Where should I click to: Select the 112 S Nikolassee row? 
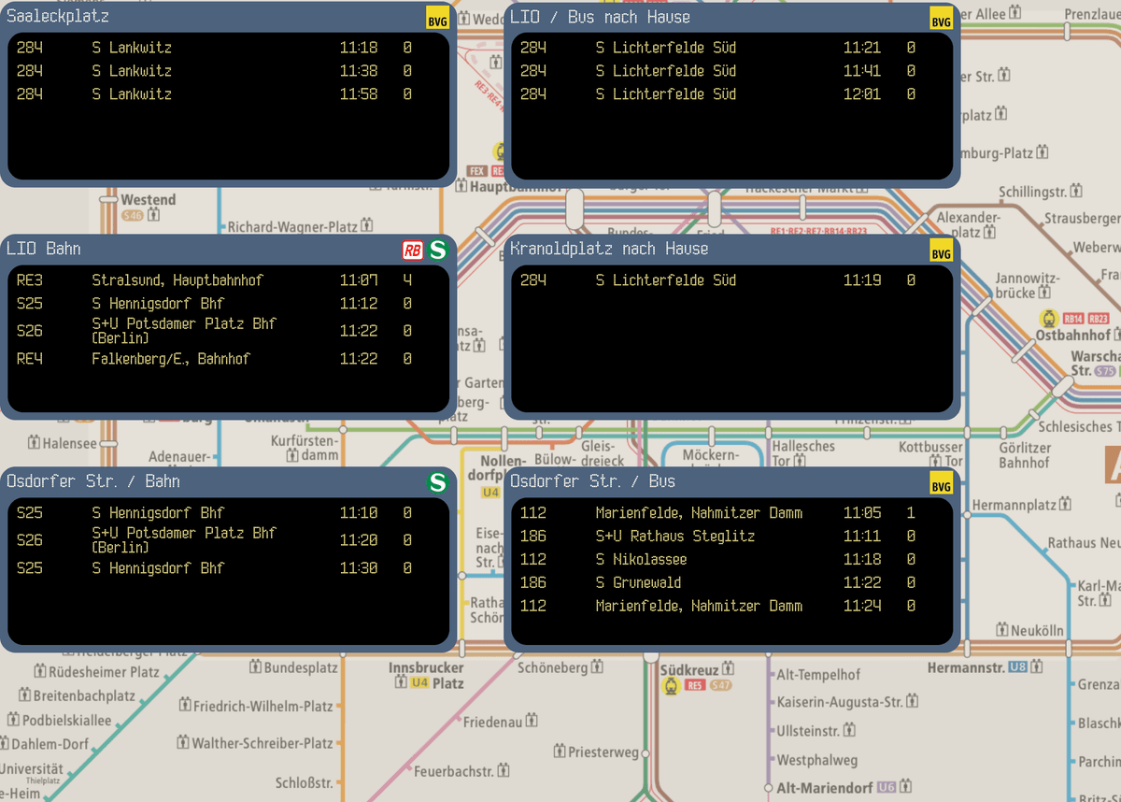[731, 560]
